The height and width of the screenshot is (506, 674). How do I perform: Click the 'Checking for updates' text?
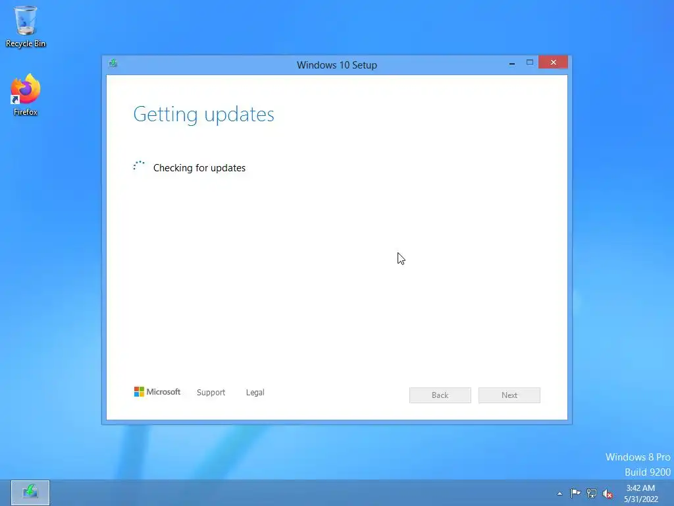click(199, 168)
